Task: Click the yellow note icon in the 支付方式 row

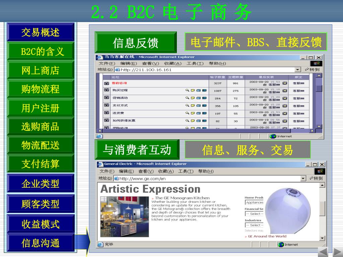Action: coord(193,105)
